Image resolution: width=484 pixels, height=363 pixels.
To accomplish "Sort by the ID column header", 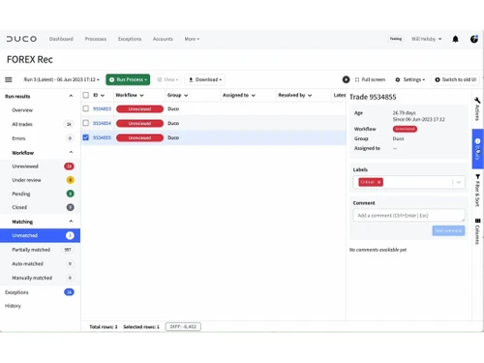I will tap(99, 95).
